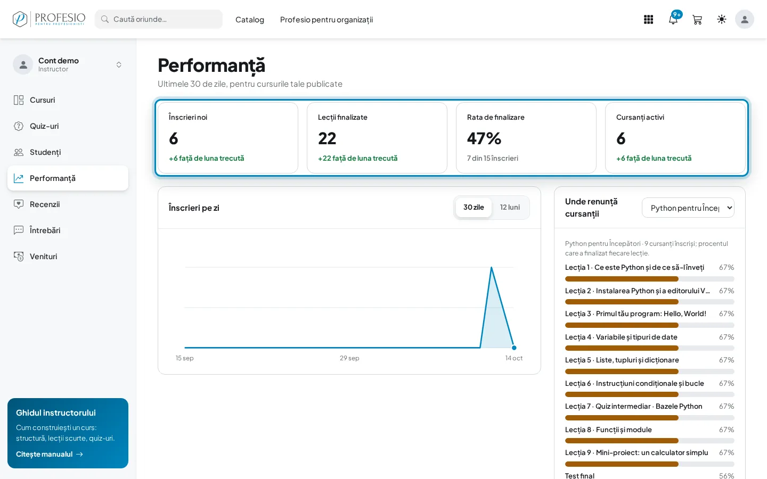Click the Performanță chart icon
767x479 pixels.
click(x=19, y=178)
